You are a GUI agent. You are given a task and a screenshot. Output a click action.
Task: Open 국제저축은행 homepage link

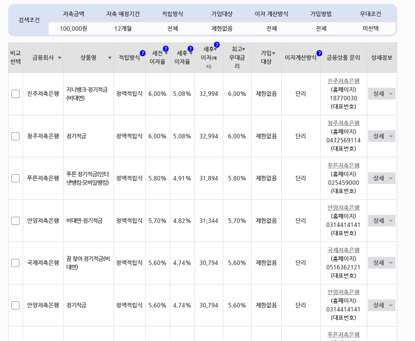point(344,250)
